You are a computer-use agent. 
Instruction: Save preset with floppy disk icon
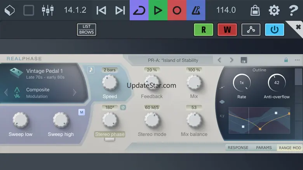tap(244, 60)
